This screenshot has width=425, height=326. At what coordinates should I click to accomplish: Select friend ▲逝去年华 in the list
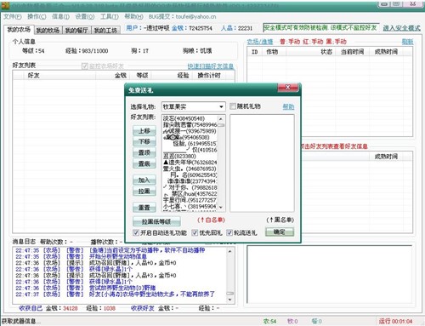coord(190,163)
